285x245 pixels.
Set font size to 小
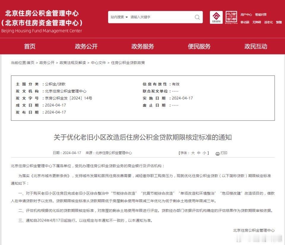pyautogui.click(x=204, y=153)
